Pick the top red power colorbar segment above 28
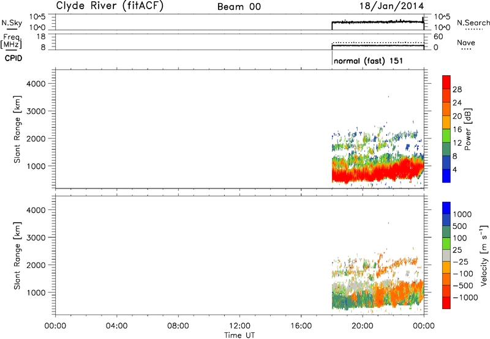The height and width of the screenshot is (339, 490). (x=447, y=82)
